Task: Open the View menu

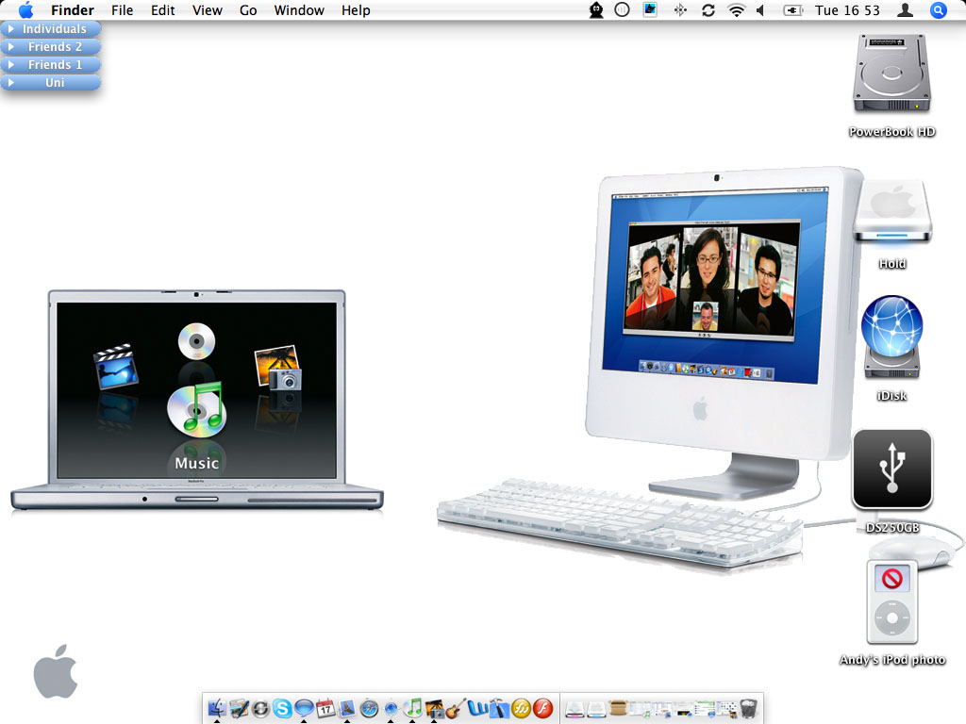Action: (207, 9)
